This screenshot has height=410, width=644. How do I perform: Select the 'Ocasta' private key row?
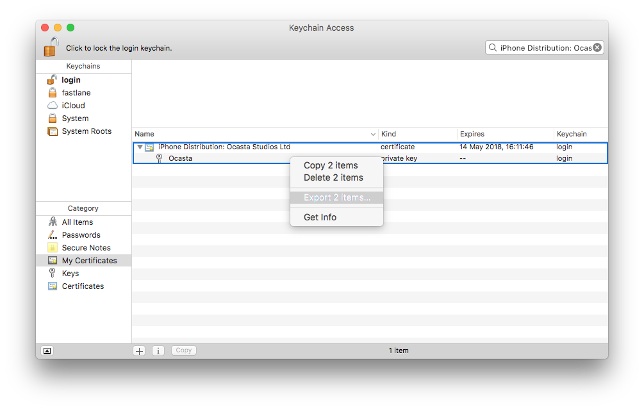(x=370, y=158)
